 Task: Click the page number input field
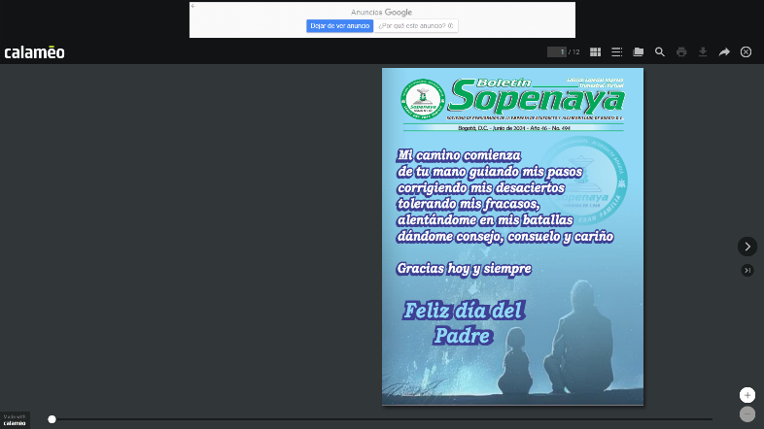point(555,52)
